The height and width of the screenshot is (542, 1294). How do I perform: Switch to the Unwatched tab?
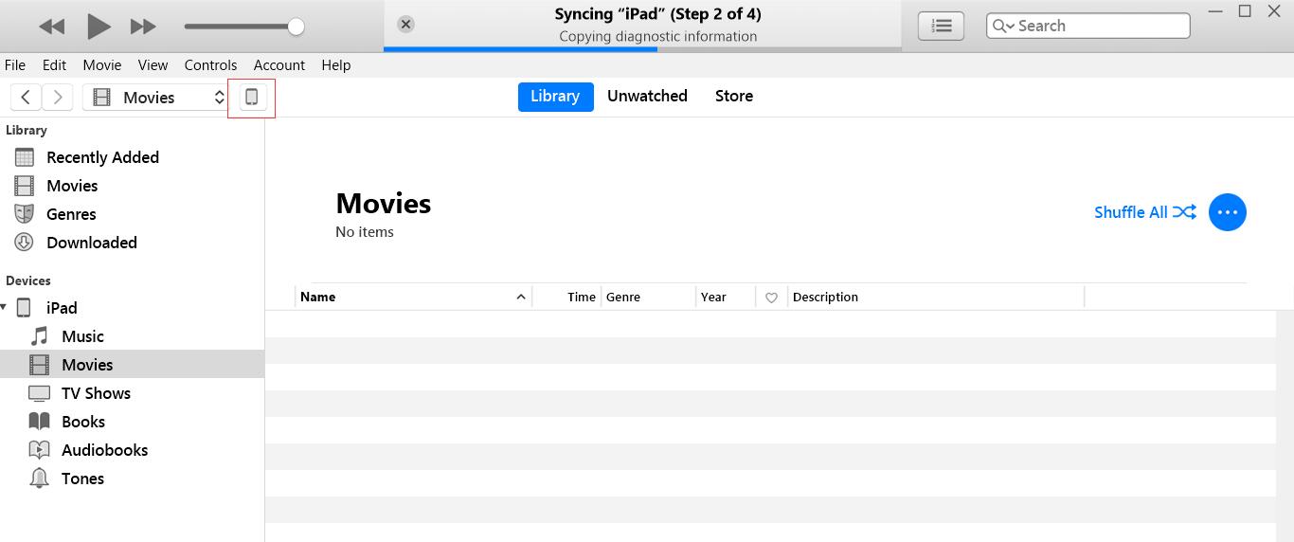point(647,96)
